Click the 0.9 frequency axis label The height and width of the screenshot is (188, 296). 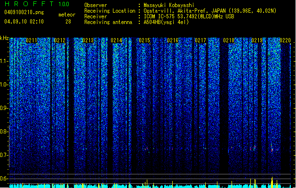tap(4, 108)
